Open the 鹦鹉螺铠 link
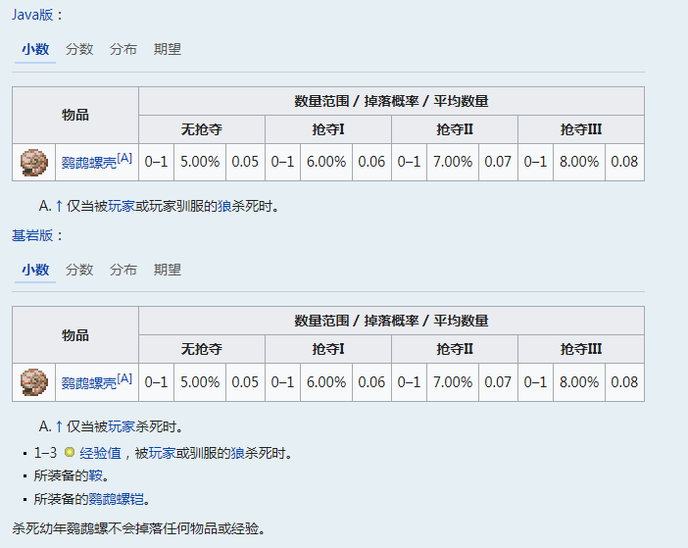 click(117, 499)
